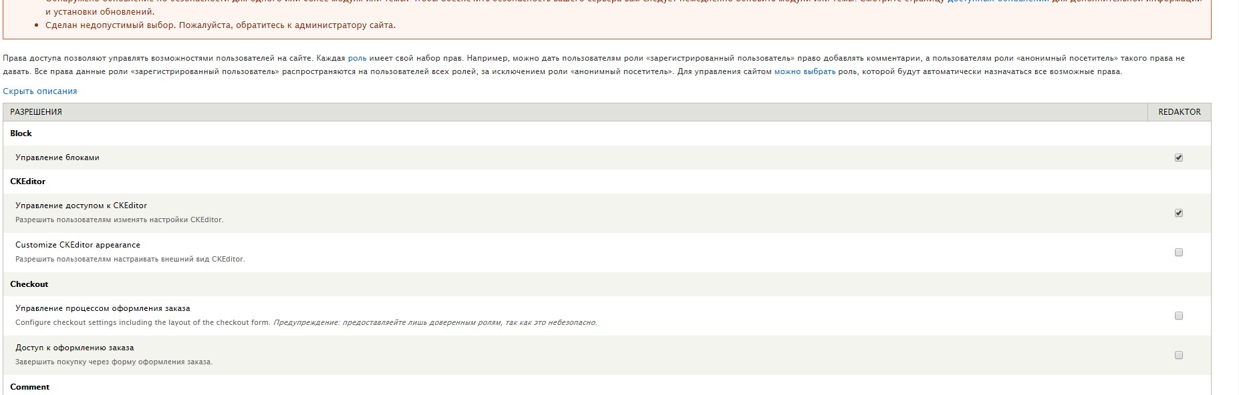This screenshot has height=395, width=1239.
Task: Click the Скрыть описания link
Action: click(40, 91)
